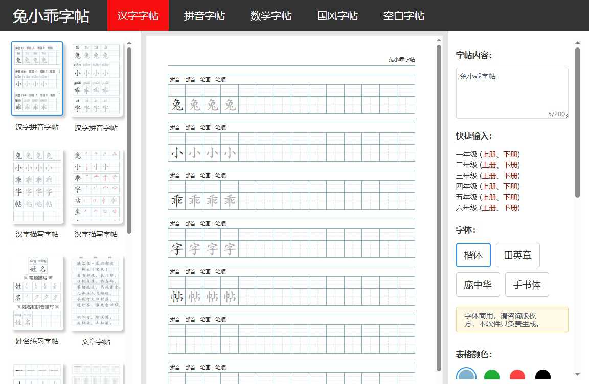The width and height of the screenshot is (589, 384).
Task: Choose the 文章字帖 template
Action: tap(97, 292)
